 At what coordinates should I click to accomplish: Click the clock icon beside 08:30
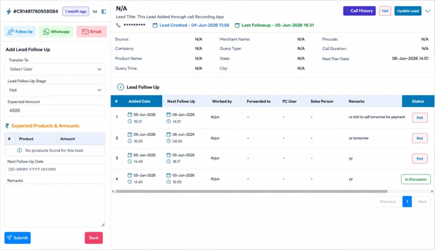pos(169,141)
